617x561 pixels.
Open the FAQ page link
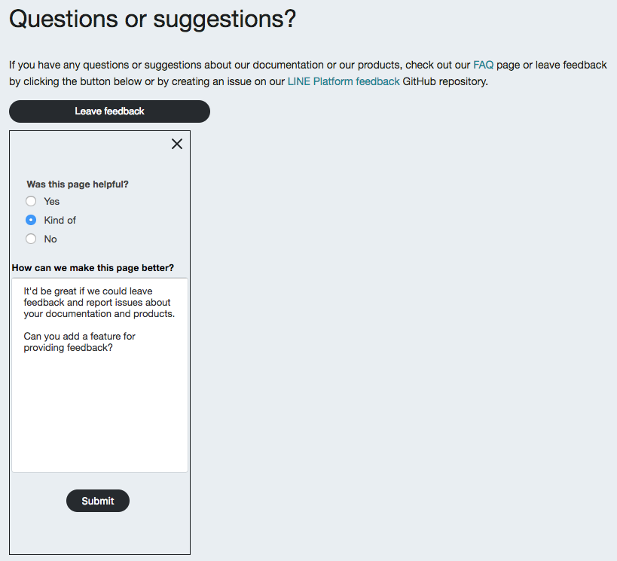tap(483, 65)
